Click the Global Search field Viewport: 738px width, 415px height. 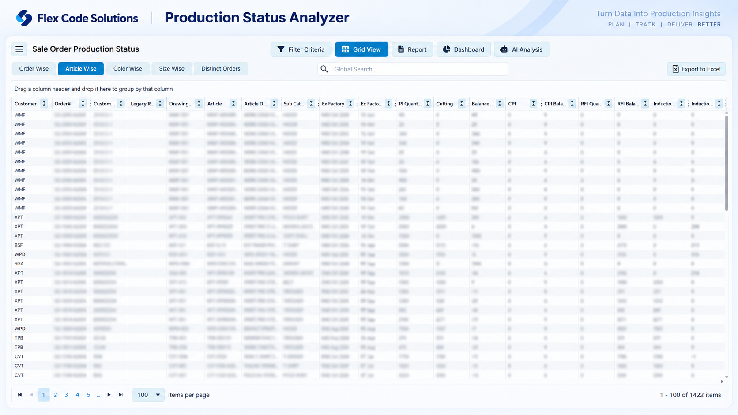(x=413, y=69)
